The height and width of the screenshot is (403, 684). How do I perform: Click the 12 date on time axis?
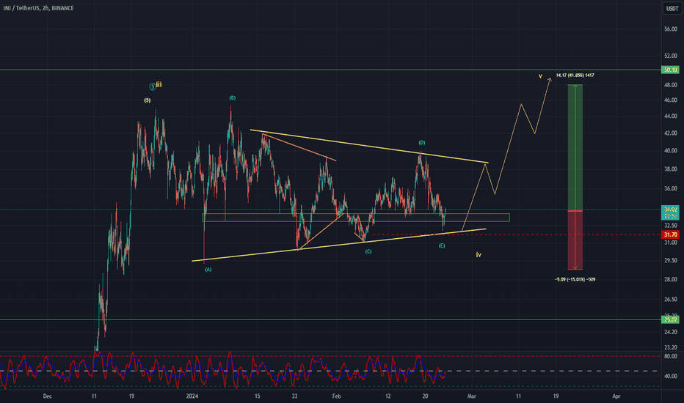388,396
